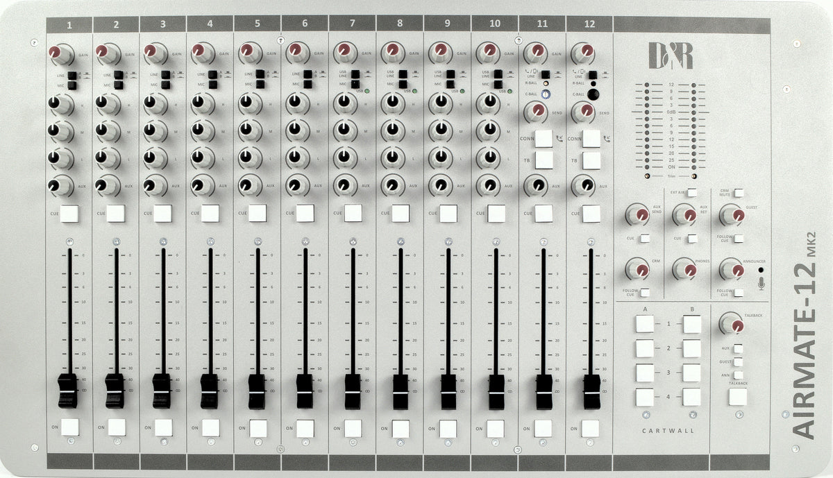Toggle FOLLOW CUE under the CRM knob

tap(645, 292)
